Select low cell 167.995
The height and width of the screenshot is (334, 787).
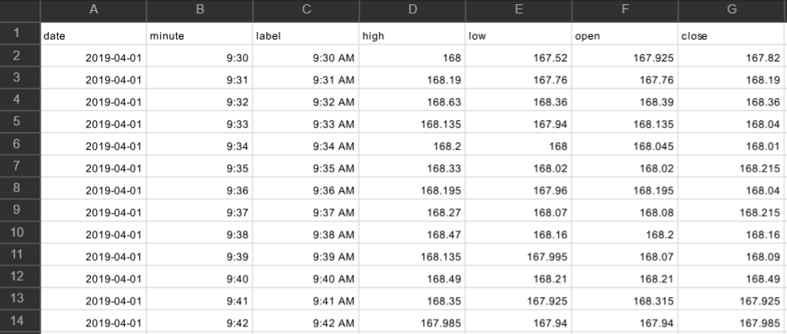click(x=519, y=254)
